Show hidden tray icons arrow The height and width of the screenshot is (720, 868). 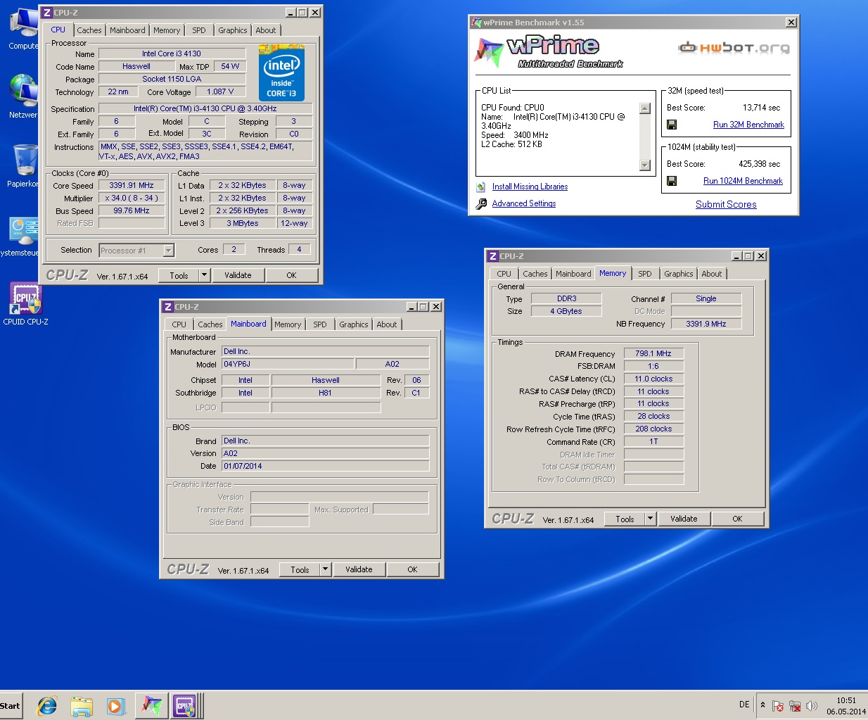click(x=762, y=705)
